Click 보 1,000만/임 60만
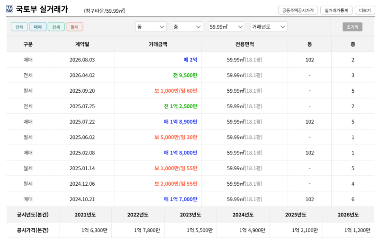 [x=176, y=91]
